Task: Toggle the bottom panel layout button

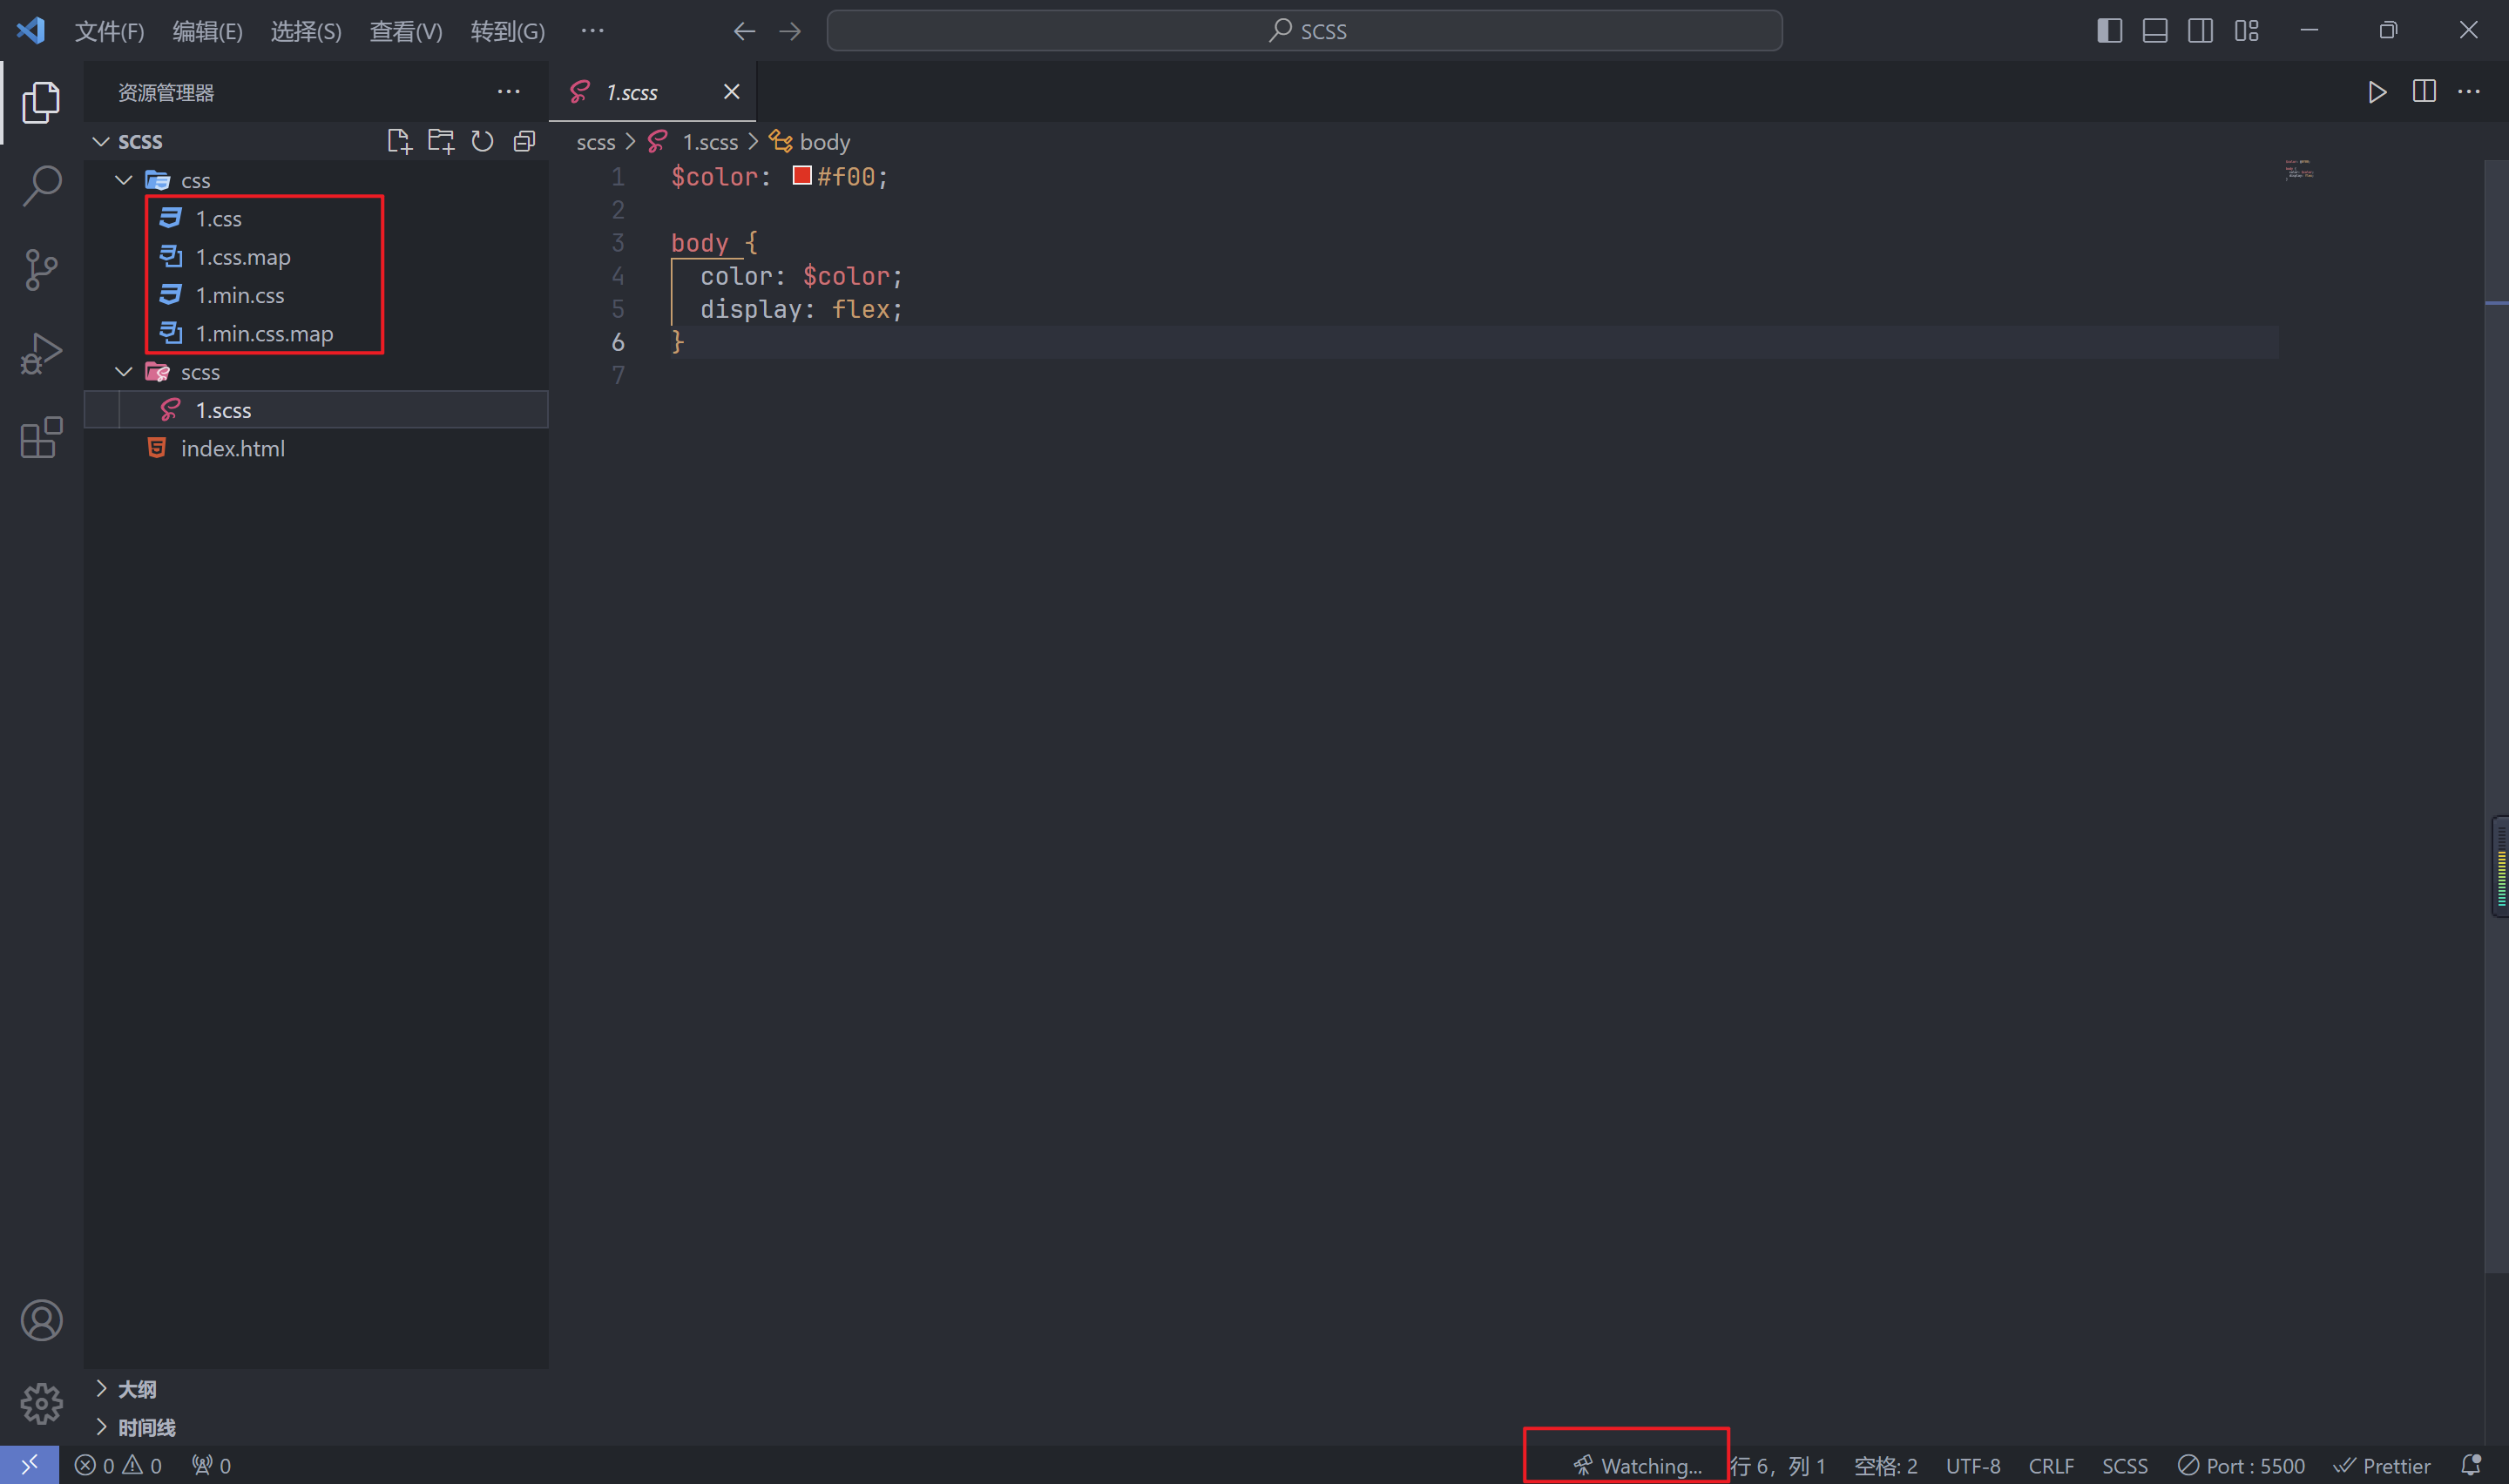Action: 2154,31
